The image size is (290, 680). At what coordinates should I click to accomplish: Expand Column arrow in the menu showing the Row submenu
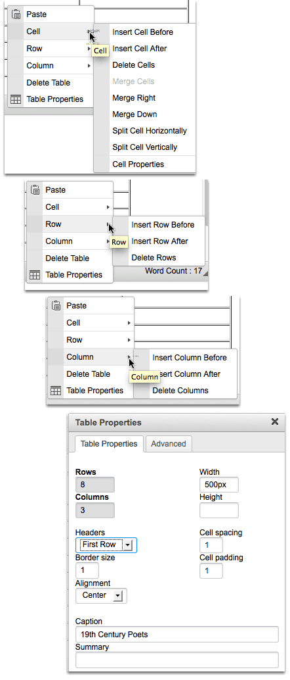tap(108, 241)
